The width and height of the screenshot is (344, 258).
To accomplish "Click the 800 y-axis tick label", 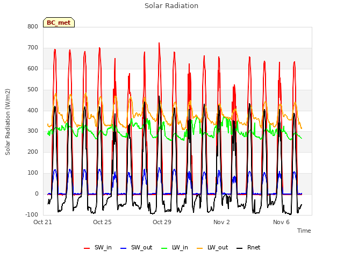I will pyautogui.click(x=33, y=26).
